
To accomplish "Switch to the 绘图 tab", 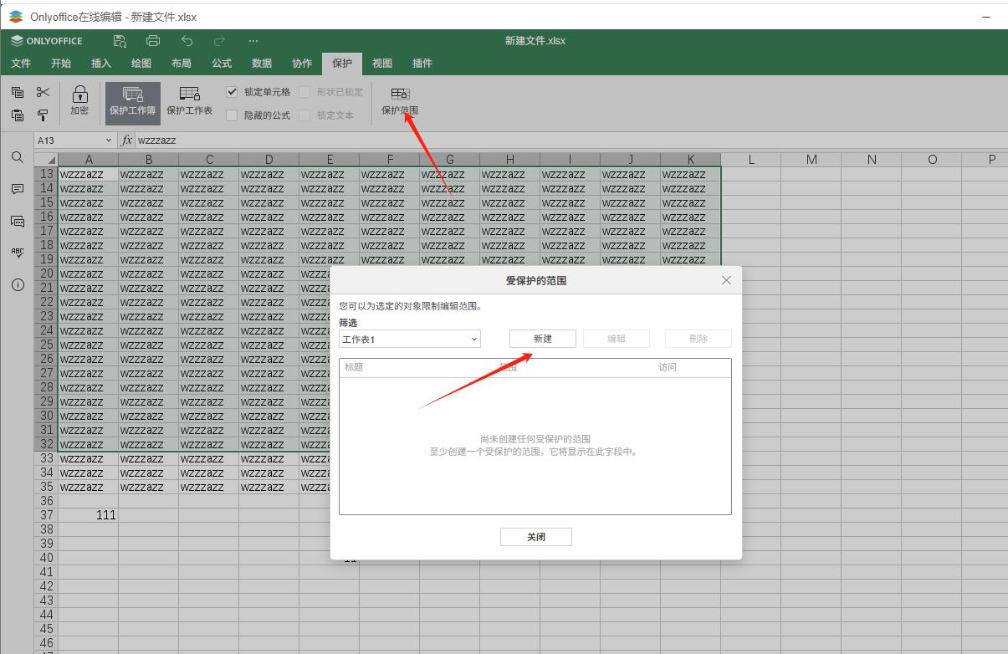I will pos(141,64).
